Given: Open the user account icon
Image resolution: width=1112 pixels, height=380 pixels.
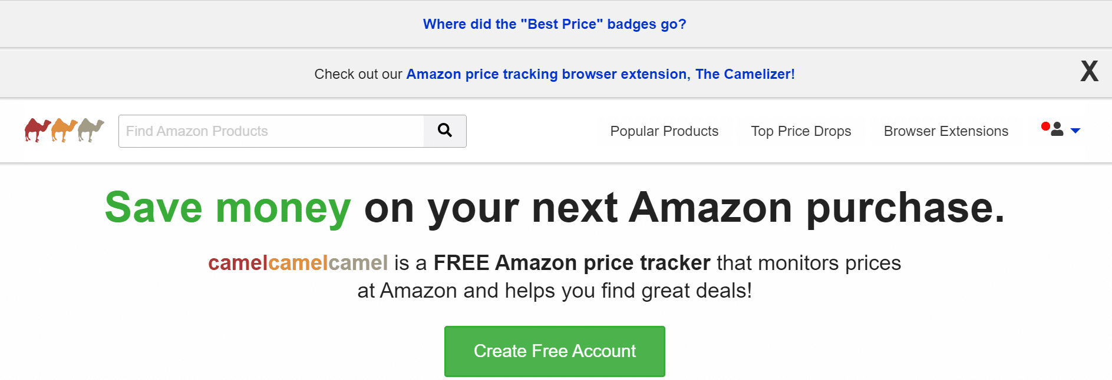Looking at the screenshot, I should click(x=1057, y=129).
